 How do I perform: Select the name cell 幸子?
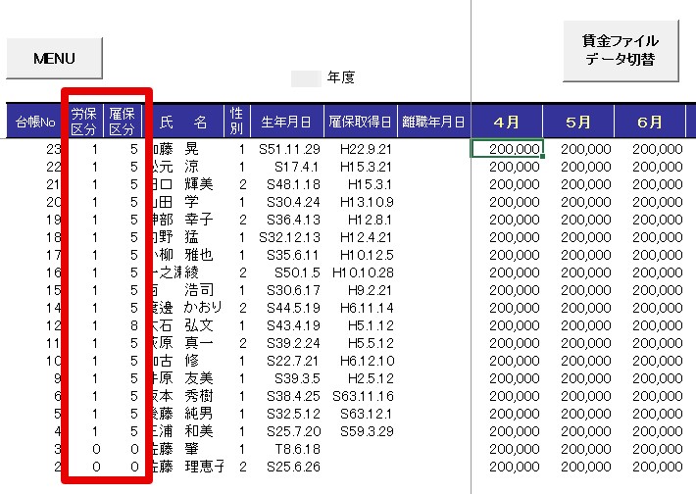coord(199,220)
